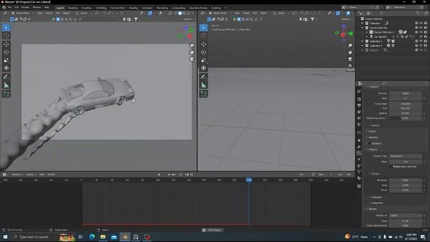Switch left viewport to rendered shading
Viewport: 430px width, 242px height.
coord(189,13)
